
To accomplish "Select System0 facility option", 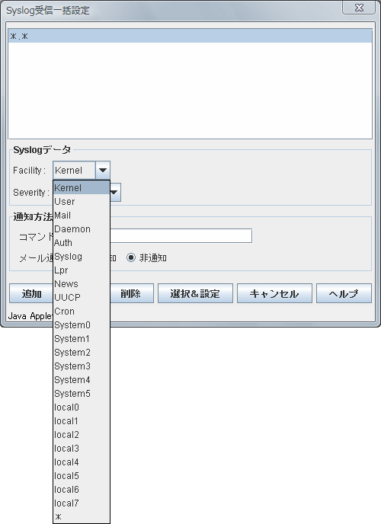I will (82, 324).
